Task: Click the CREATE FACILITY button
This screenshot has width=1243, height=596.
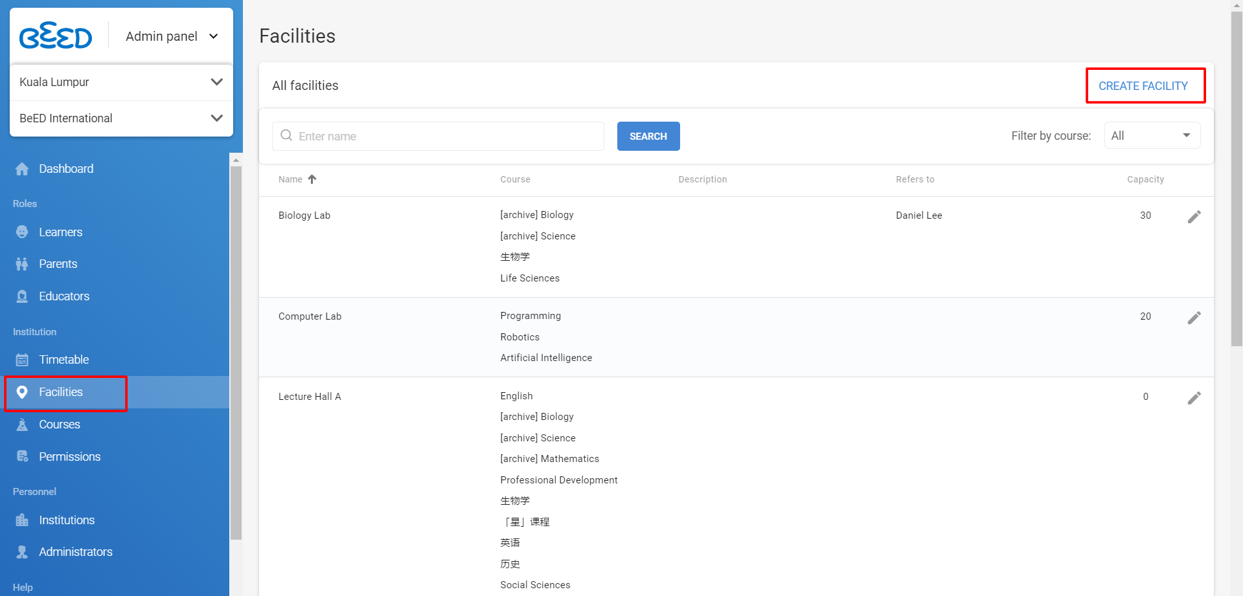Action: tap(1143, 86)
